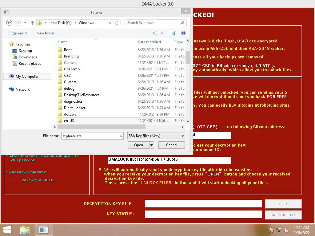Go back with the Back arrow
This screenshot has width=315, height=236.
[x=9, y=23]
